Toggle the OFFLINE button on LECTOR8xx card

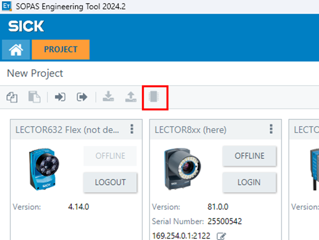(x=249, y=156)
